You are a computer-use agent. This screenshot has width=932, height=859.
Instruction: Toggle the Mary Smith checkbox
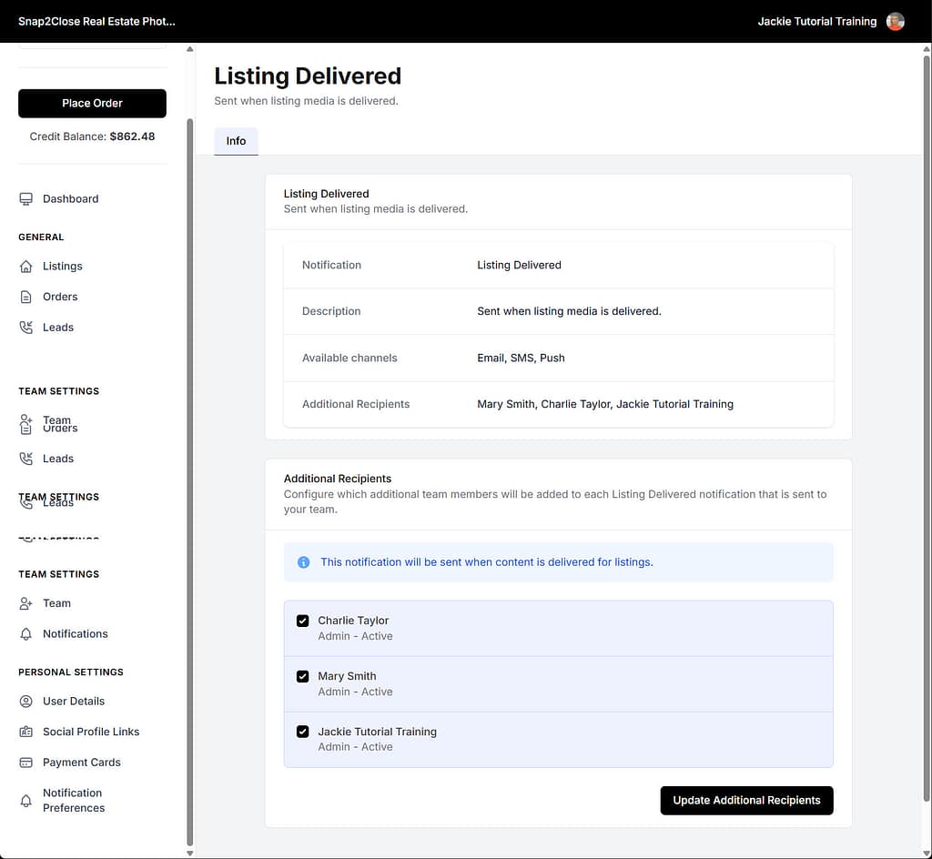point(302,676)
